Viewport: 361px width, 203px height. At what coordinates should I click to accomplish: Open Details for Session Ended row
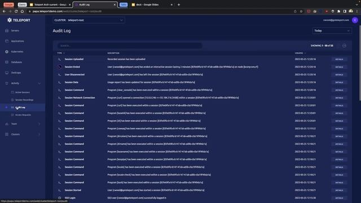coord(339,67)
